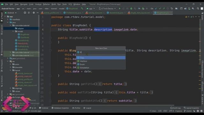Click the UTF-8 encoding status bar entry

tap(171, 111)
